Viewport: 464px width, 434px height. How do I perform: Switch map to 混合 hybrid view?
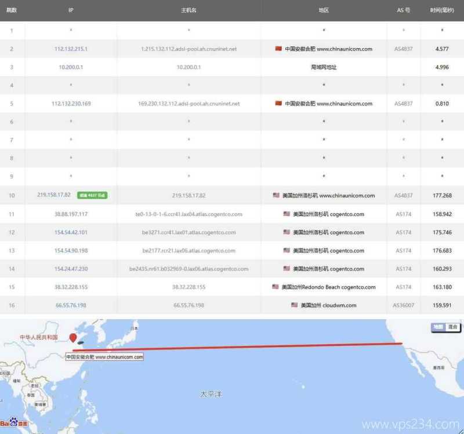coord(452,327)
